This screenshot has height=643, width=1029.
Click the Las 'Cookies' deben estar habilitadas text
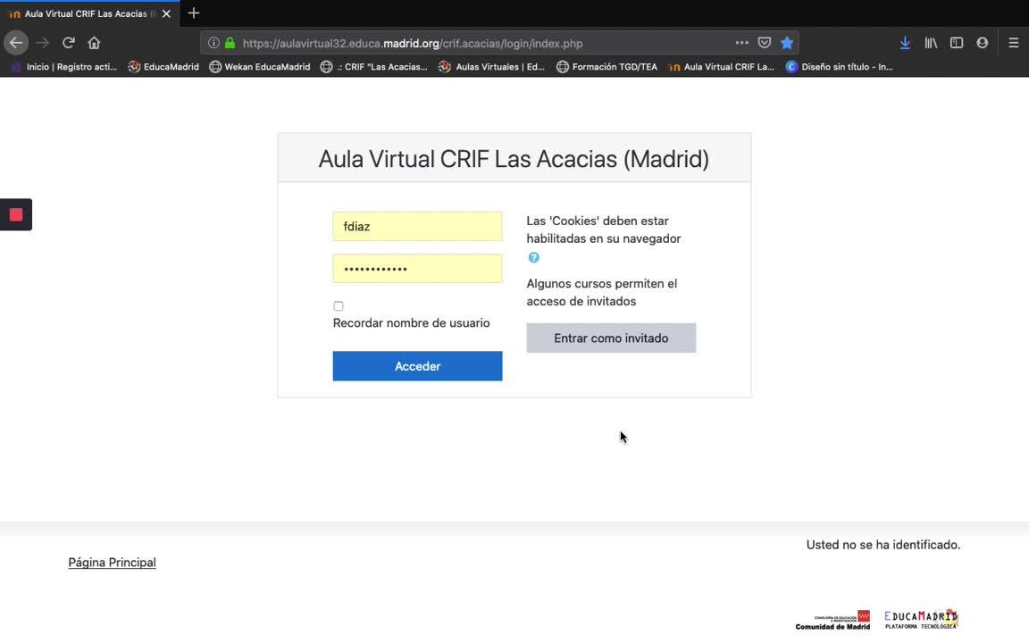click(x=604, y=230)
